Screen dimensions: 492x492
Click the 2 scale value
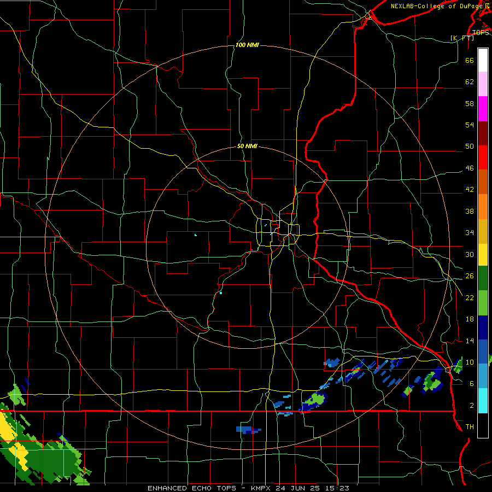click(x=472, y=405)
